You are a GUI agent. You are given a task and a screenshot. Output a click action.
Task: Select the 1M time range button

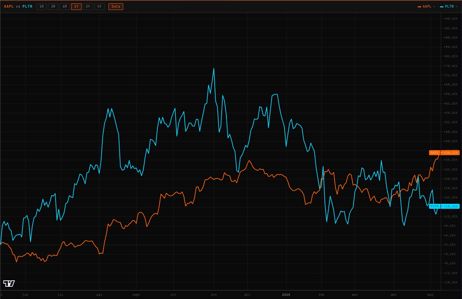click(x=42, y=6)
